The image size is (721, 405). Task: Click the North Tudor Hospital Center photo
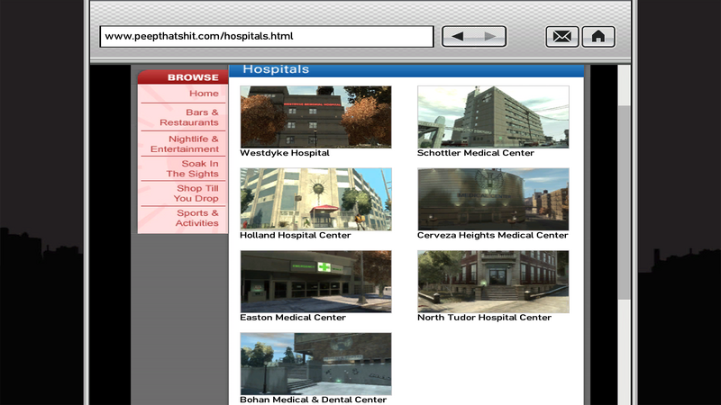[x=493, y=282]
